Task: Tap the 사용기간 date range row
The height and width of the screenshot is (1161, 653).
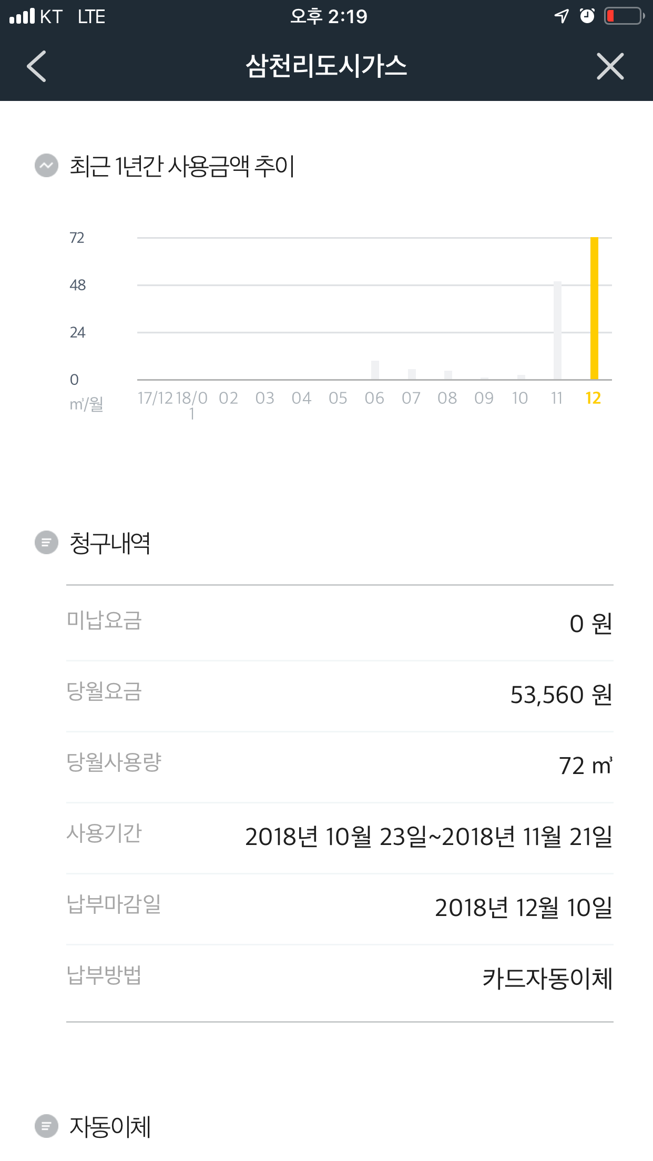Action: (x=340, y=837)
